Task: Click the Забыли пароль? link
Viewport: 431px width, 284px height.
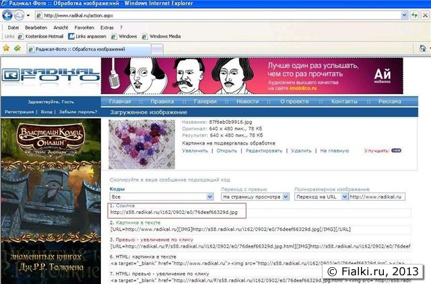Action: [78, 112]
